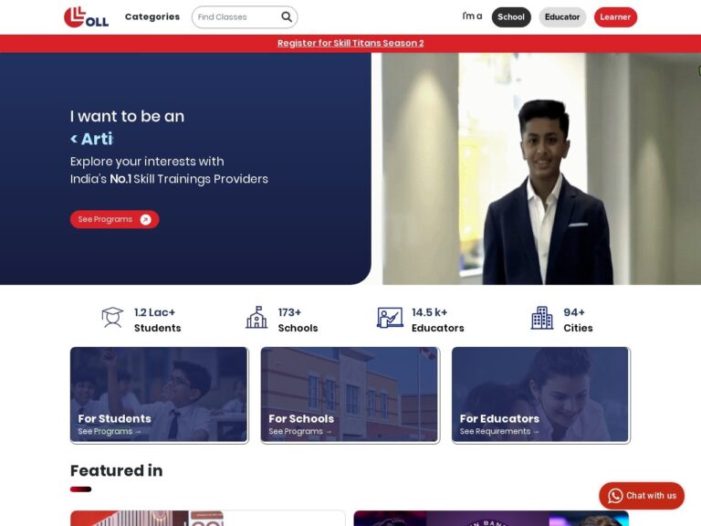Click the 173+ Schools stat text
The width and height of the screenshot is (701, 526).
pyautogui.click(x=298, y=320)
